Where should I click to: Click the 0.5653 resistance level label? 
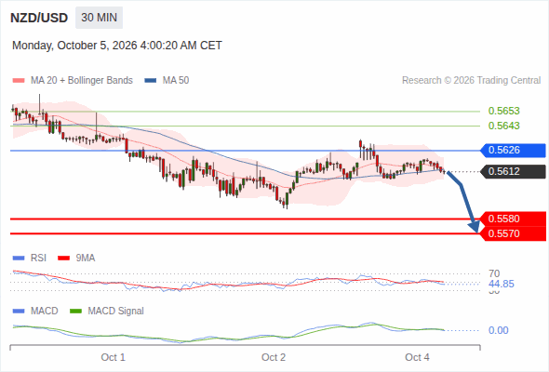[503, 111]
